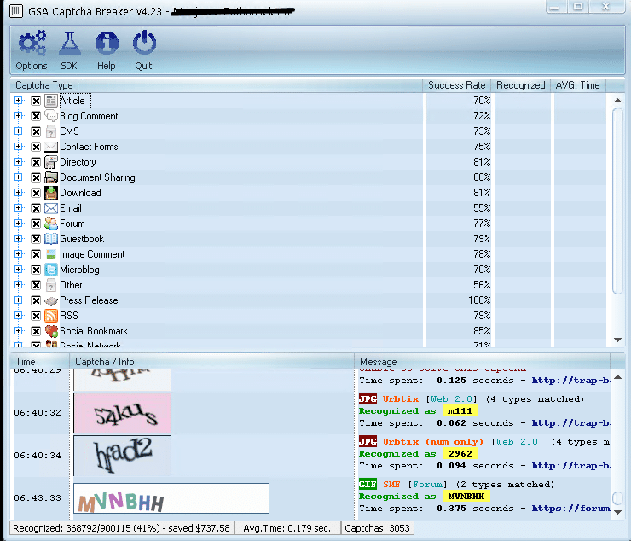
Task: Expand the RSS tree node
Action: [18, 316]
